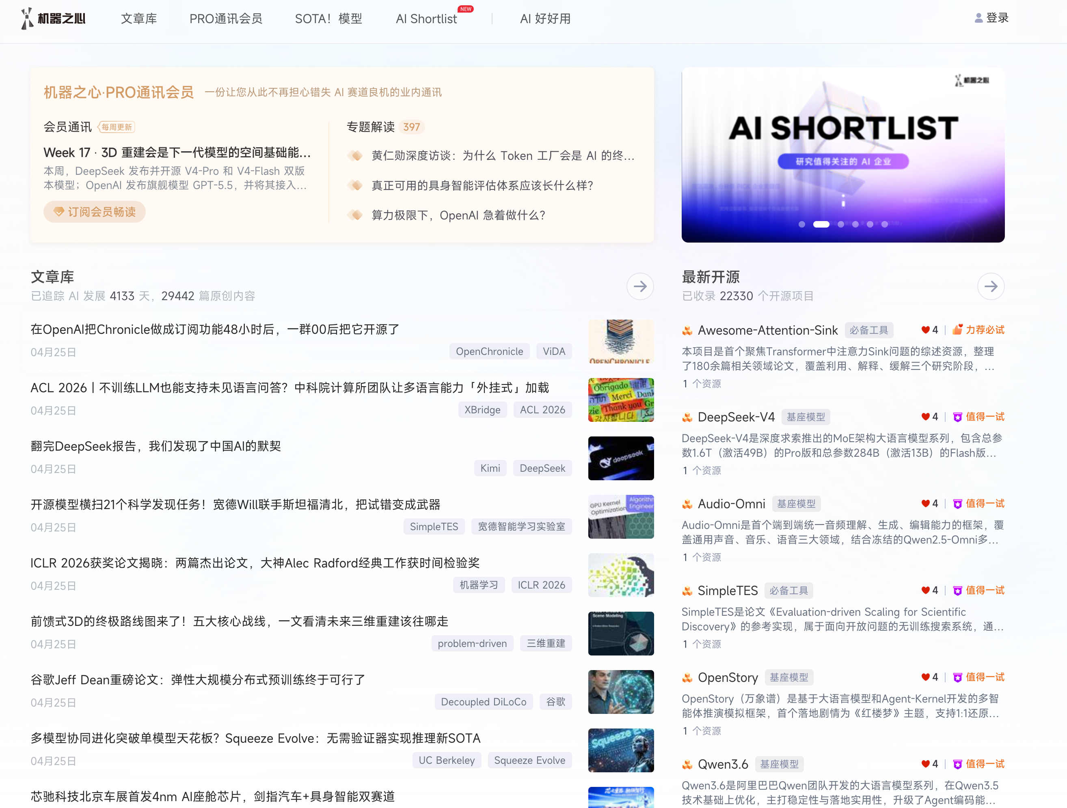The width and height of the screenshot is (1067, 808).
Task: Click the ViDA tag
Action: [x=554, y=351]
